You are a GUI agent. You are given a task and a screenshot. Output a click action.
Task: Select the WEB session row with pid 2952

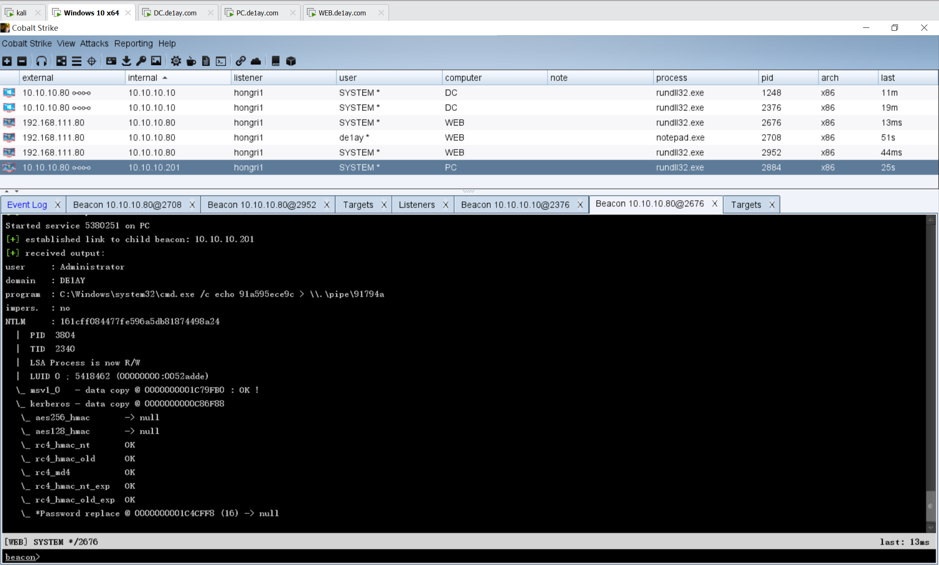[469, 152]
